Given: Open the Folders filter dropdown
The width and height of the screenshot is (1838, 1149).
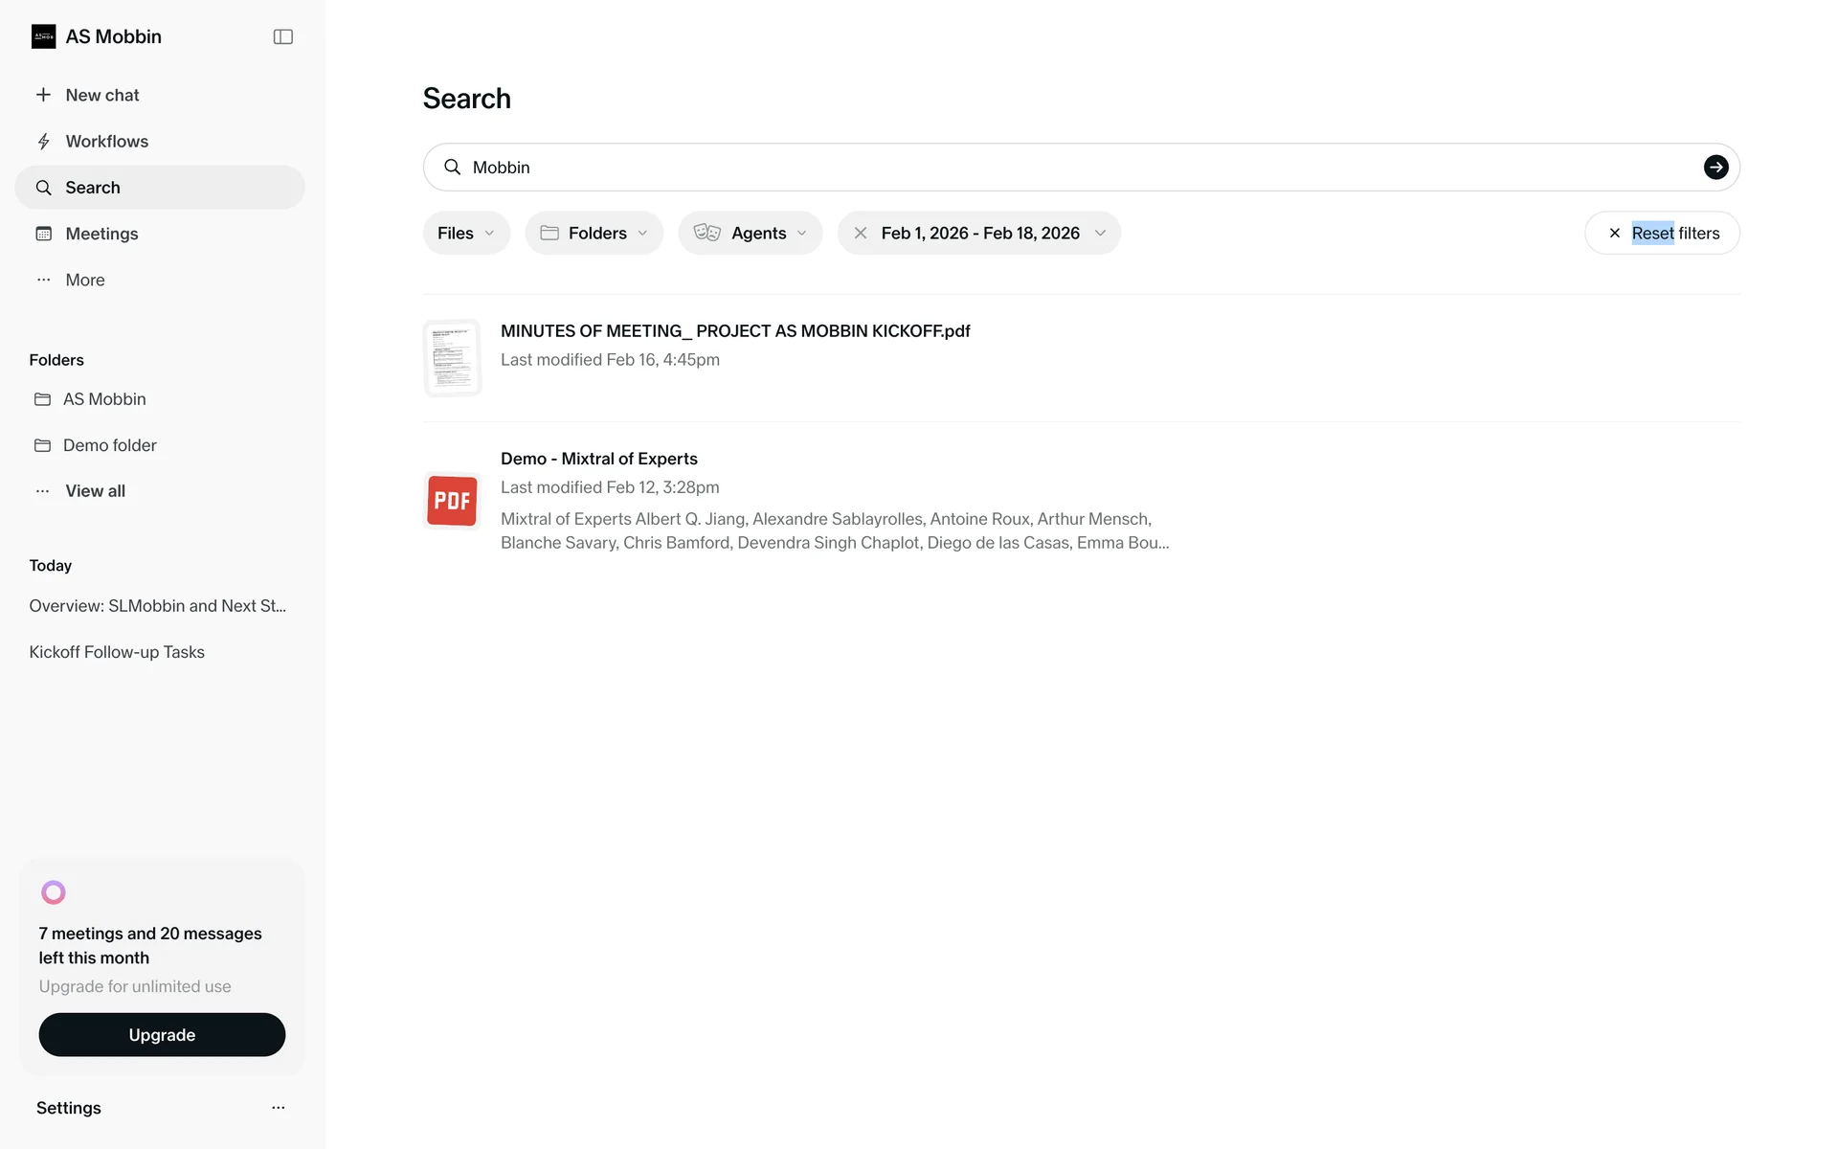Looking at the screenshot, I should [594, 233].
